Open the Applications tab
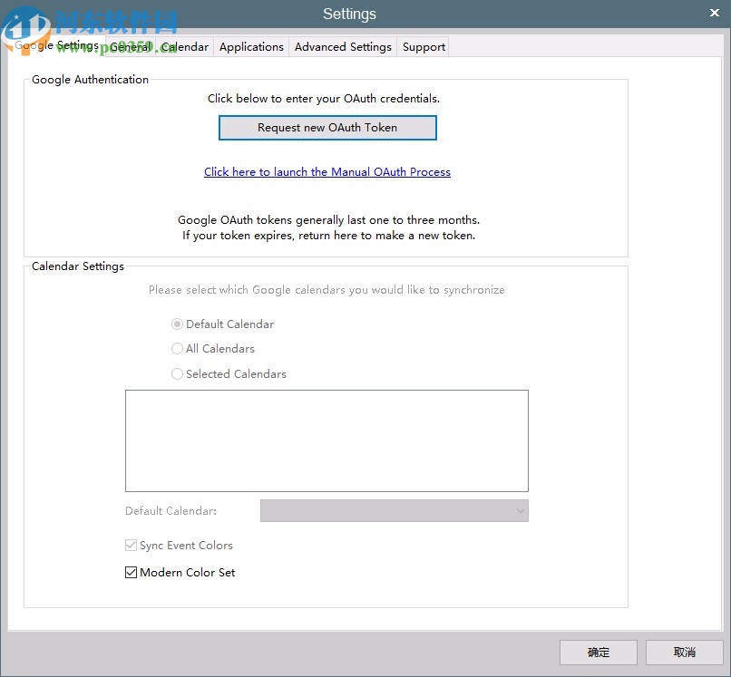 click(x=251, y=46)
